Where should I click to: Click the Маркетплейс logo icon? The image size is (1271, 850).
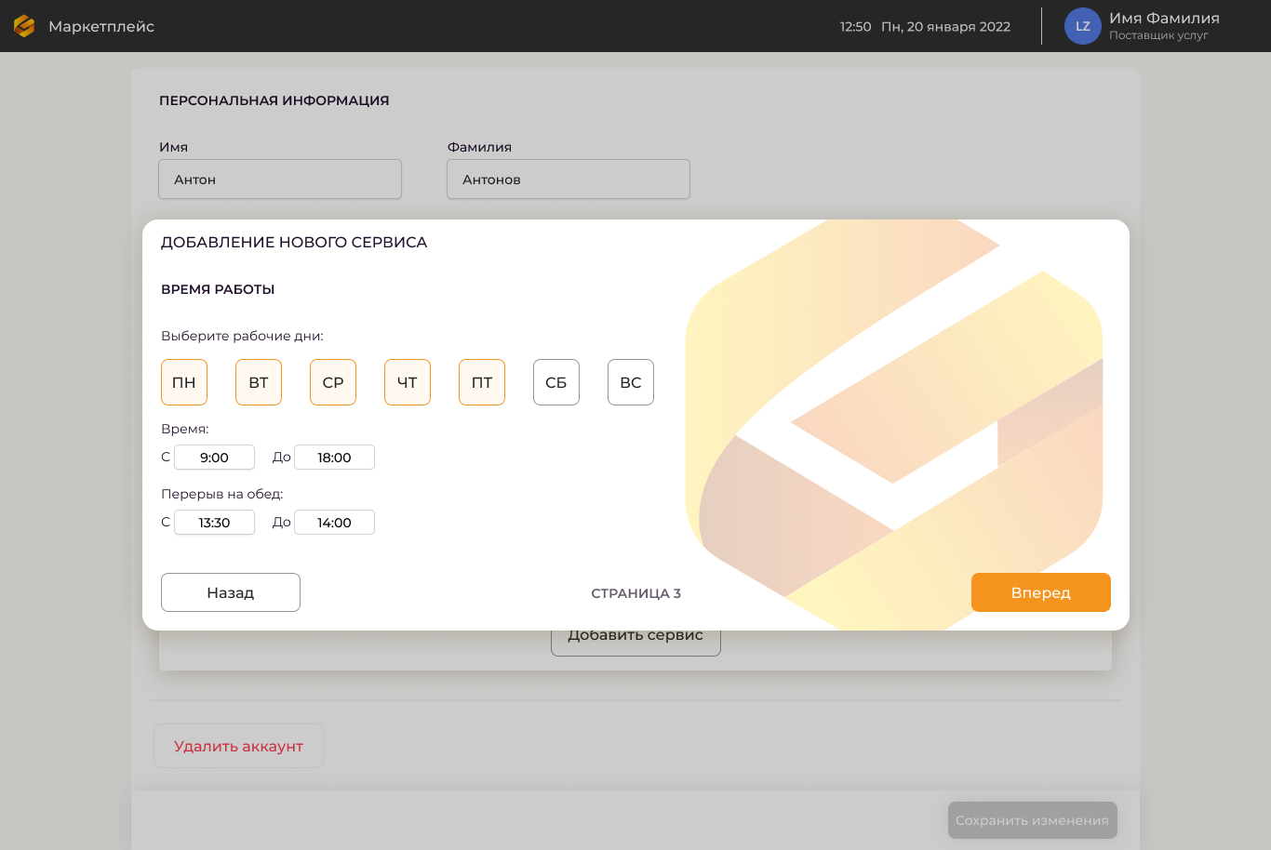tap(24, 26)
